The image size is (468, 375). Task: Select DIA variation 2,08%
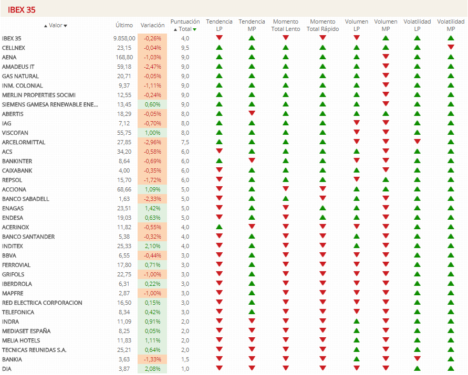(x=152, y=369)
